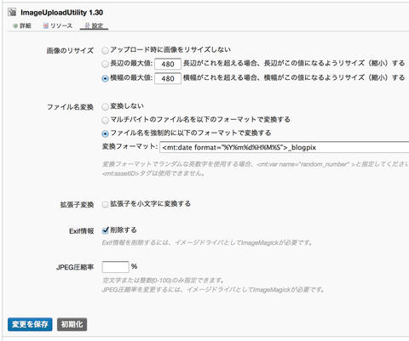Click the 長辺の最大値 value field
Screen dimensions: 409x341
pos(168,64)
